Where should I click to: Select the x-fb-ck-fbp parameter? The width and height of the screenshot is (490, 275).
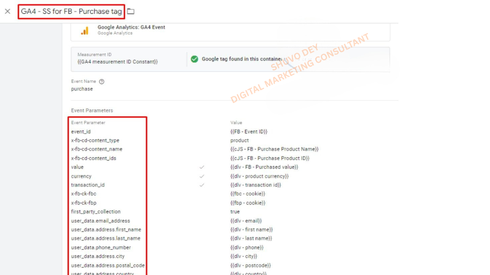(x=83, y=203)
